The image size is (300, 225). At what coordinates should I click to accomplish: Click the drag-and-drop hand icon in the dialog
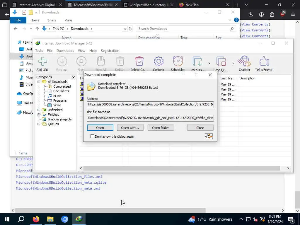[x=209, y=137]
